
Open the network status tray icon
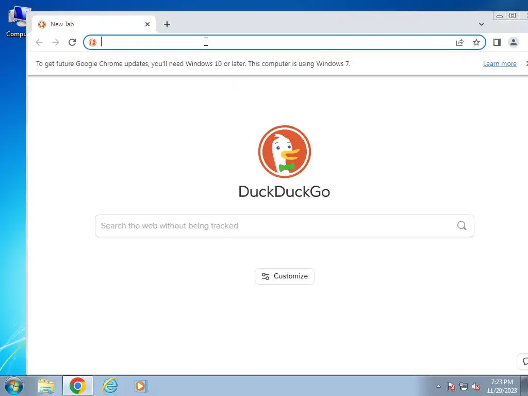coord(464,386)
